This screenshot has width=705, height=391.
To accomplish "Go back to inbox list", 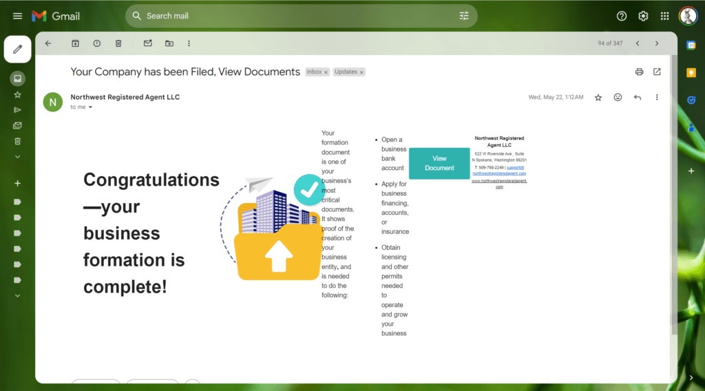I will tap(48, 43).
